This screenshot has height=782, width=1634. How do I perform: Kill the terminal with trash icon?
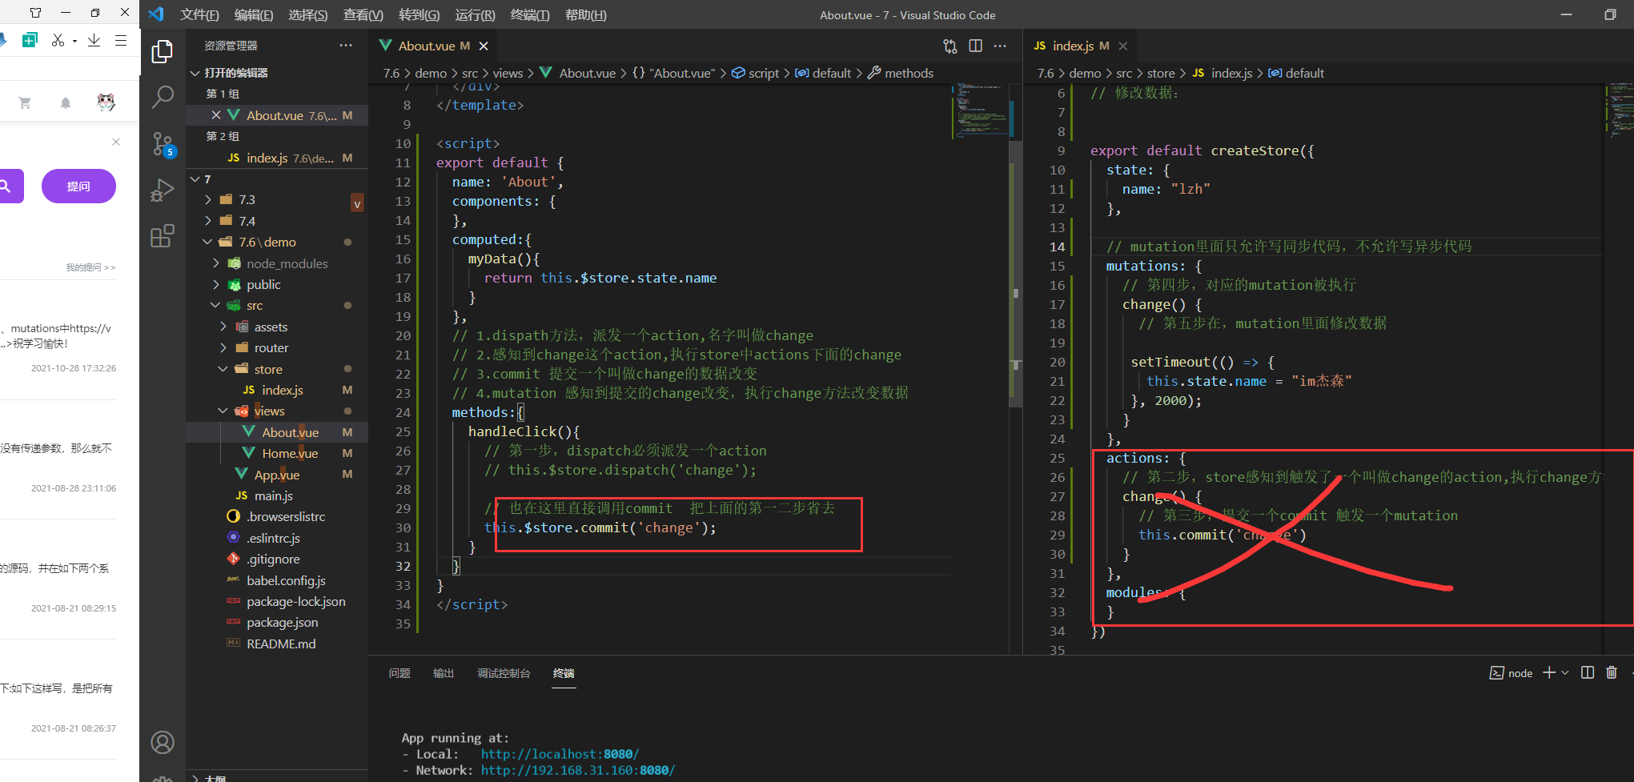click(1612, 672)
